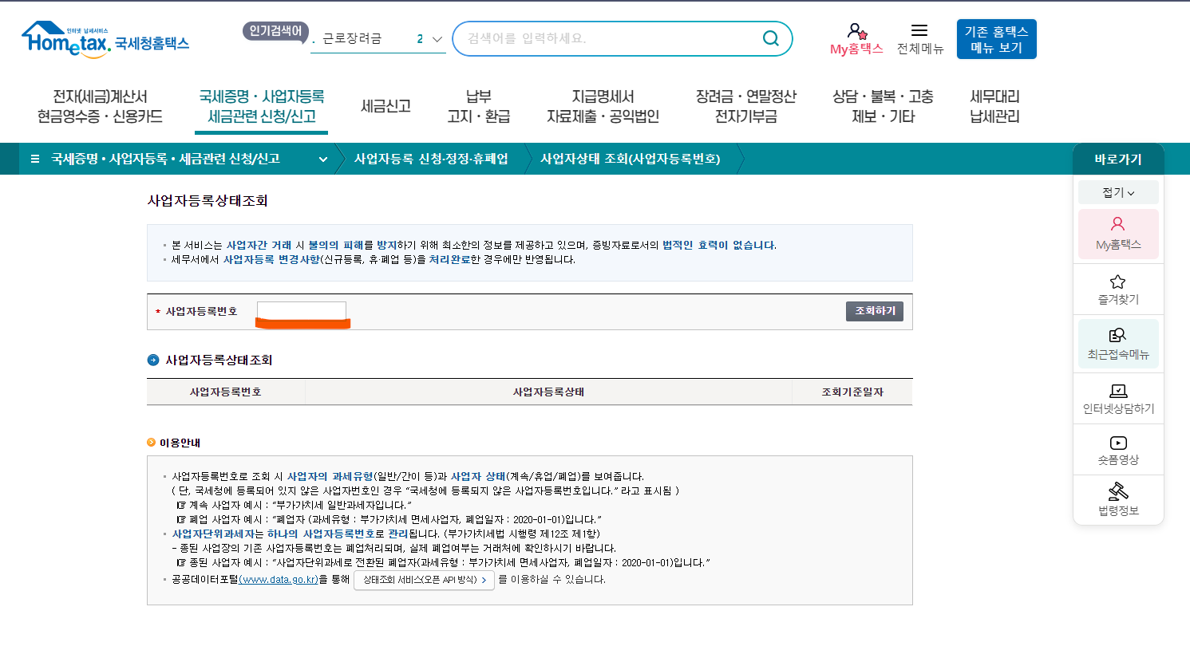Start 인터넷상담하기 via sidebar icon
Viewport: 1190px width, 646px height.
pos(1117,397)
